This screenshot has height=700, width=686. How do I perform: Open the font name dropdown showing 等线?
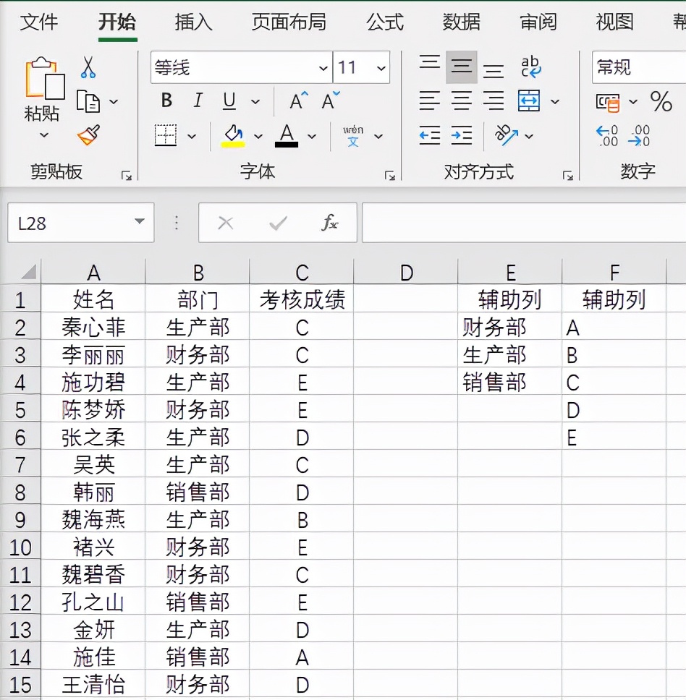[x=323, y=67]
